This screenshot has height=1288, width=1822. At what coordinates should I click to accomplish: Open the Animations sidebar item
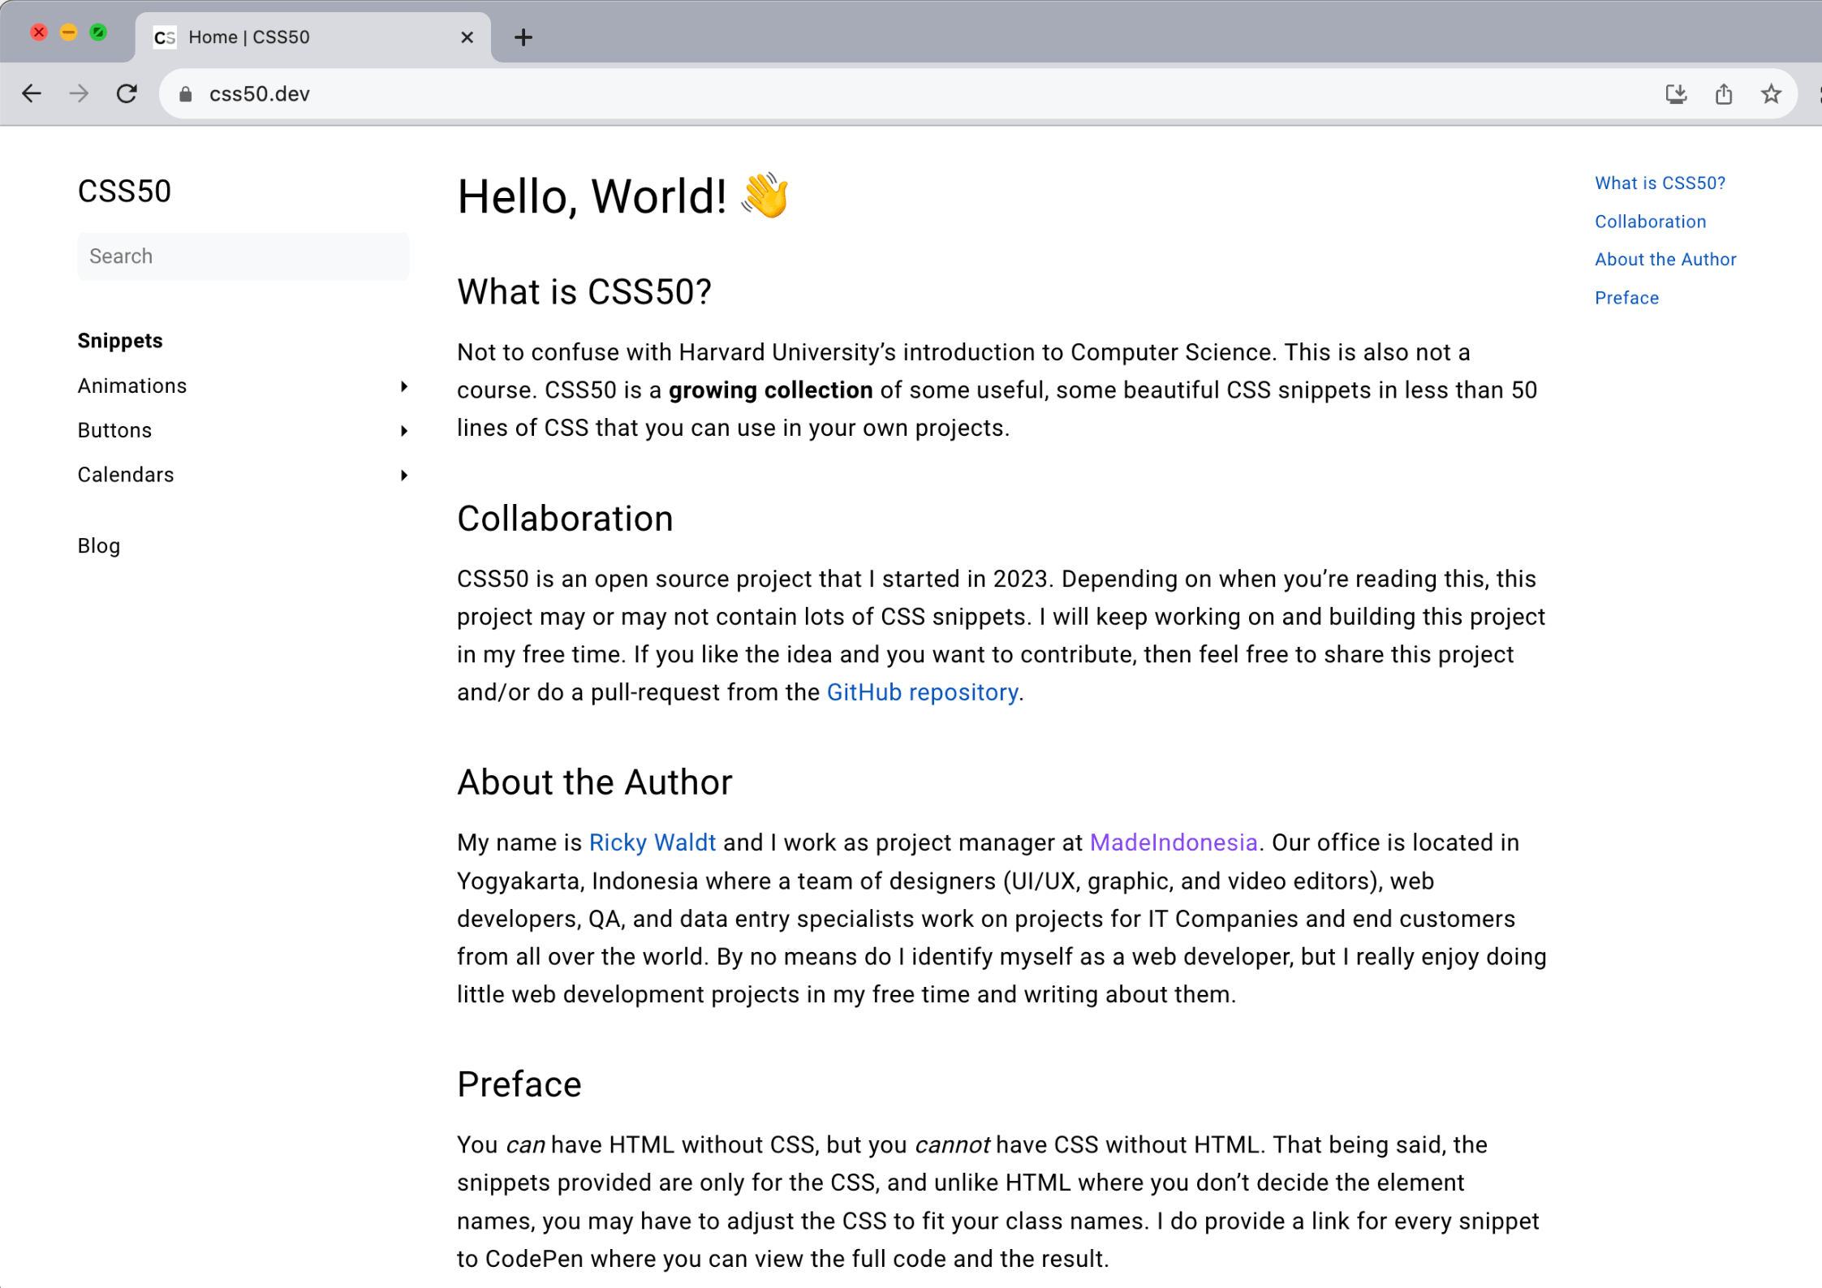(x=132, y=386)
